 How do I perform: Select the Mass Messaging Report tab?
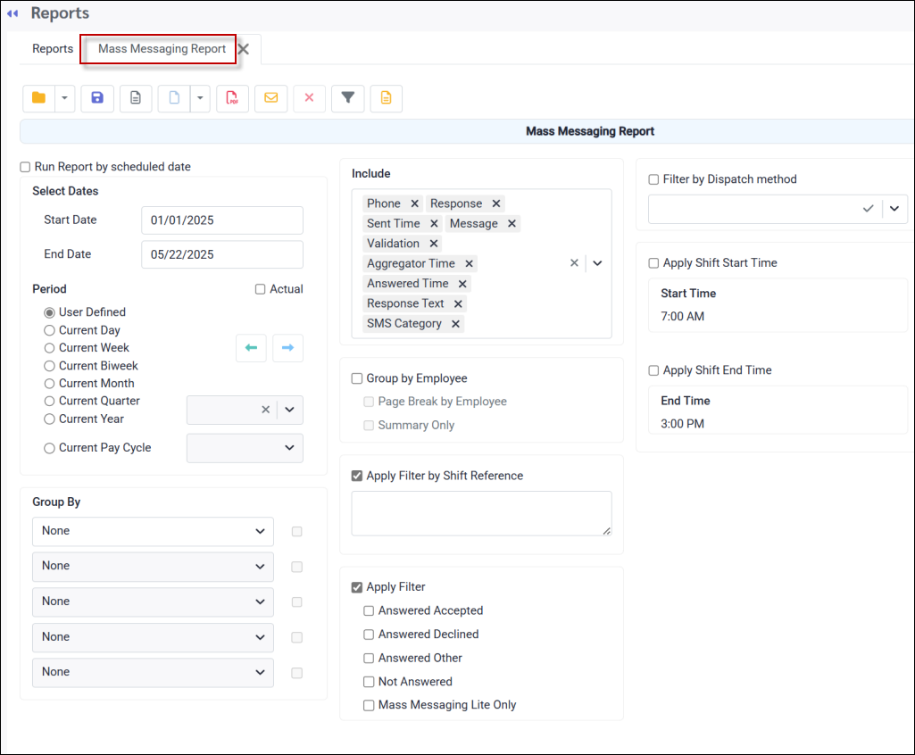click(x=162, y=49)
